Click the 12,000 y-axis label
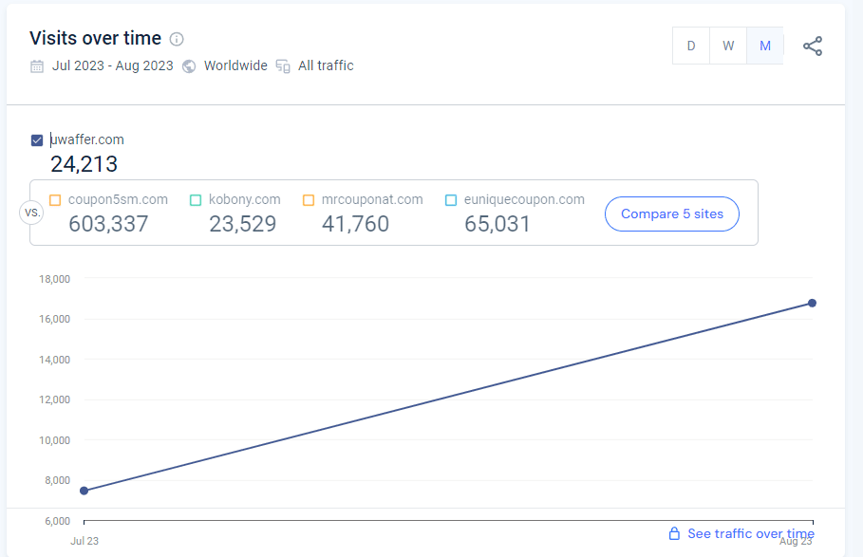The image size is (863, 557). (54, 399)
